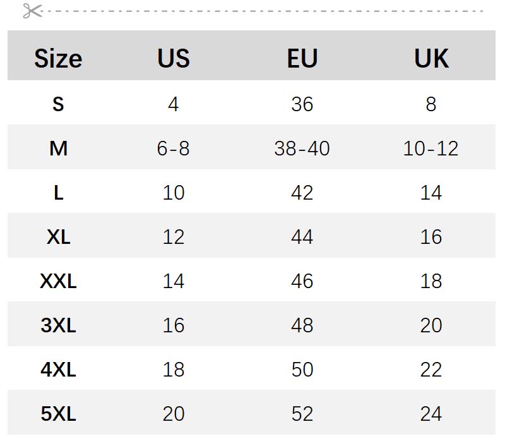Select the L size row label
The width and height of the screenshot is (505, 441).
[x=58, y=193]
